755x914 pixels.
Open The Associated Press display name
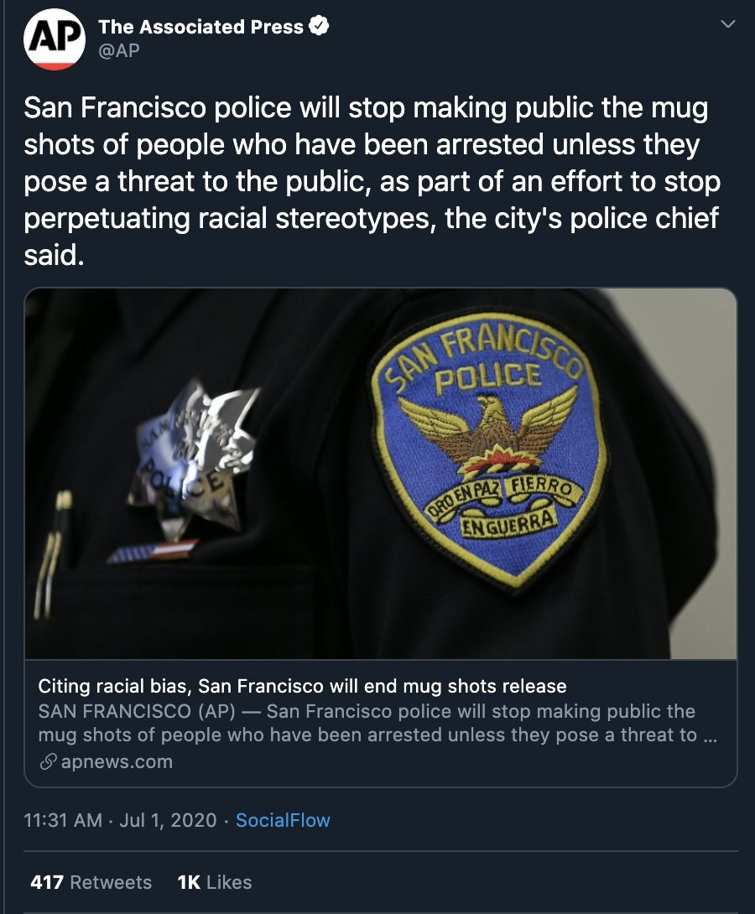[x=200, y=27]
